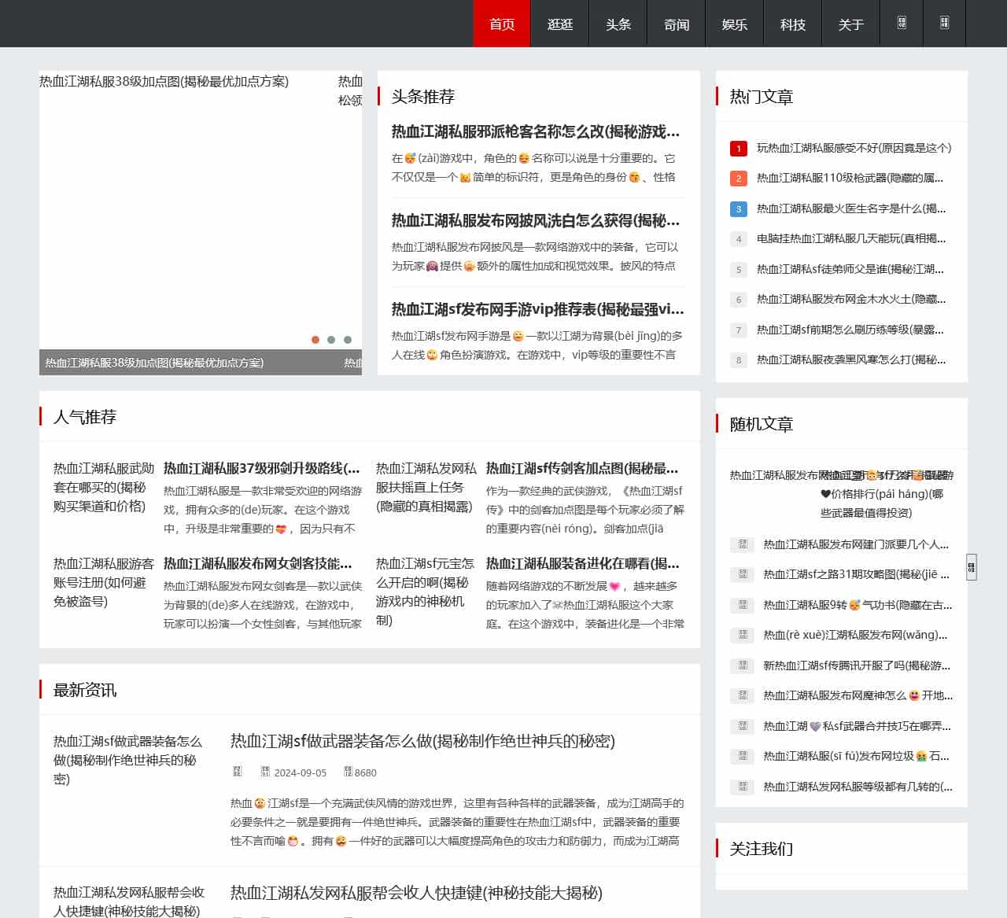Switch to the 娱乐 section in the navbar
The height and width of the screenshot is (918, 1007).
pos(734,24)
